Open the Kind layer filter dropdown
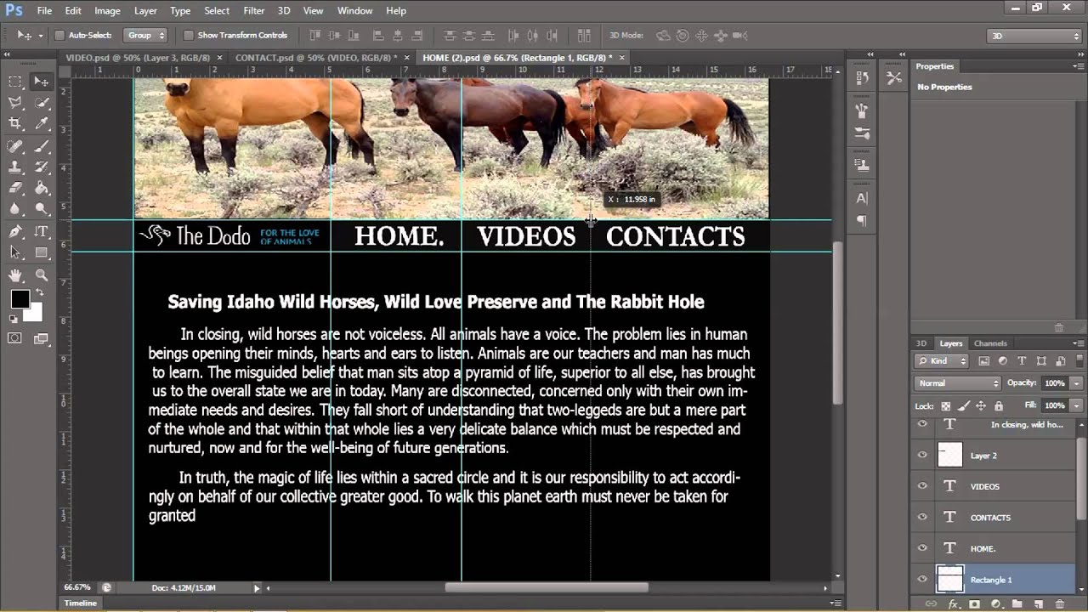The height and width of the screenshot is (612, 1088). pos(942,361)
